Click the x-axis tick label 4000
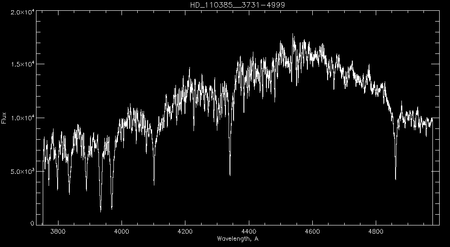 coord(121,231)
